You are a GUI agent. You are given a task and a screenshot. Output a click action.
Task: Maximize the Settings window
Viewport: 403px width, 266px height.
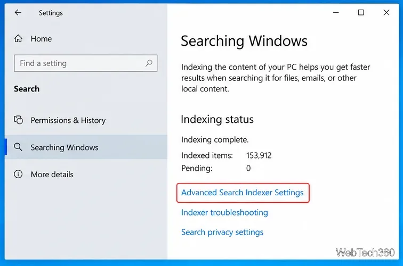click(x=361, y=12)
